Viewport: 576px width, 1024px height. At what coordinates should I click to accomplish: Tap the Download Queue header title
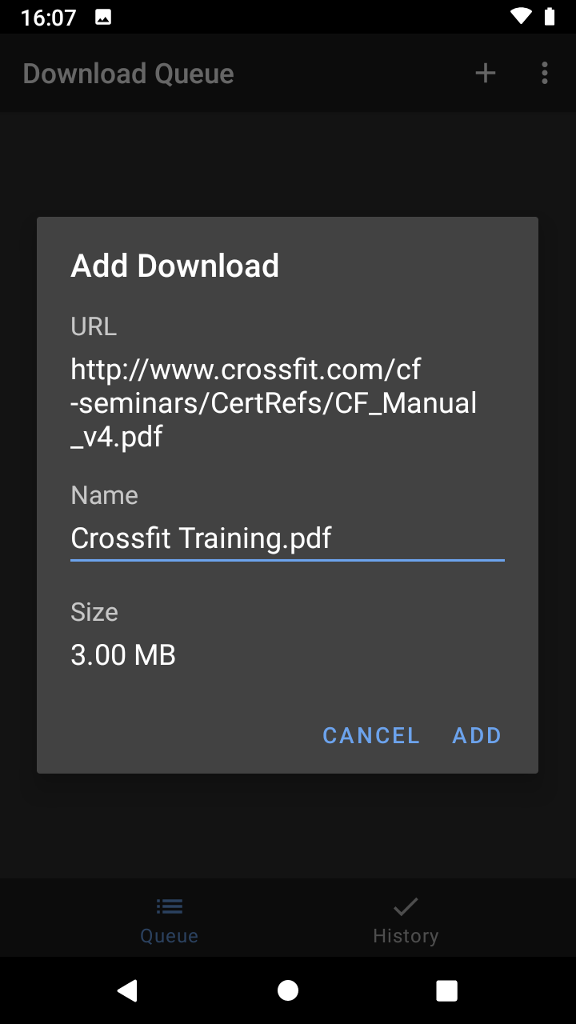tap(129, 74)
